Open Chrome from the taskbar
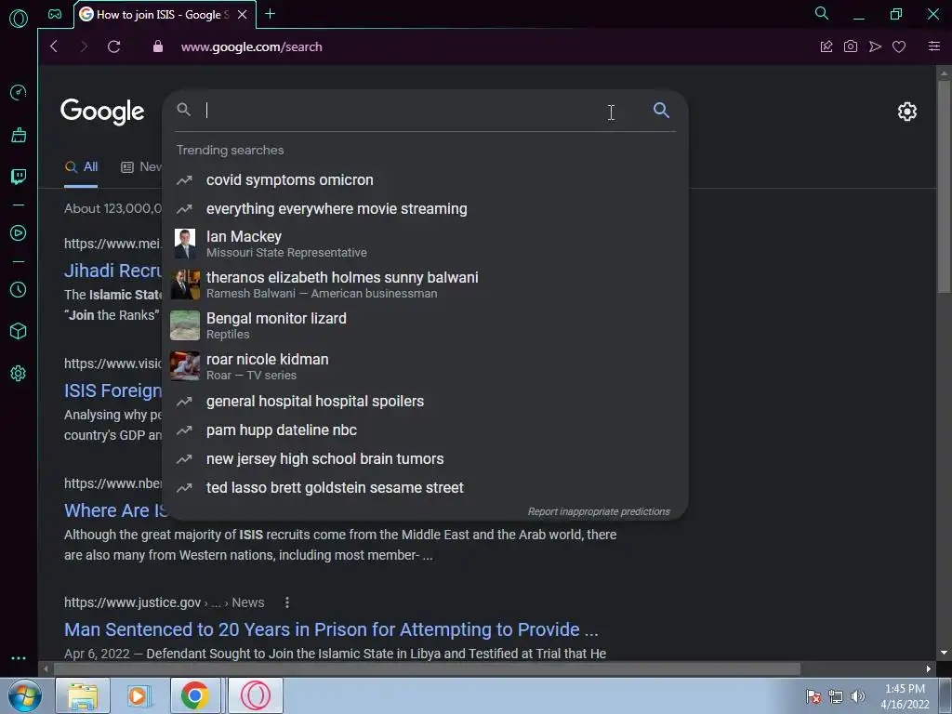 (x=195, y=695)
